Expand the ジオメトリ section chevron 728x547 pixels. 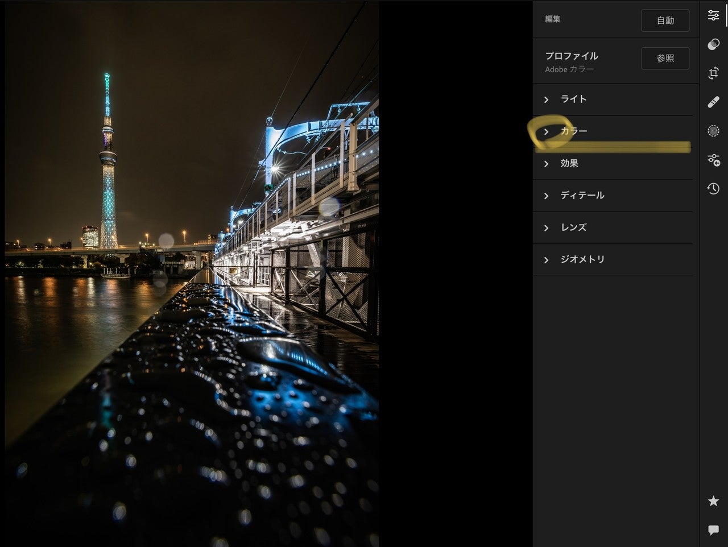coord(547,260)
